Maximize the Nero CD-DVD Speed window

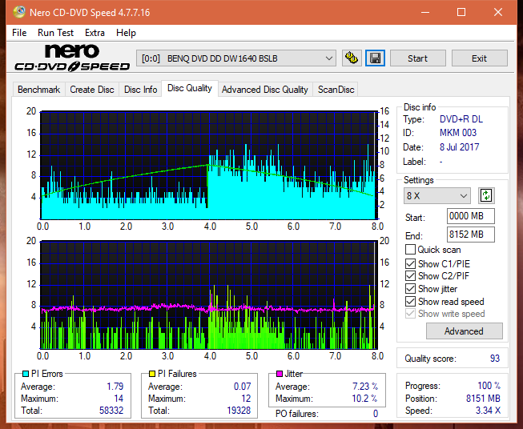click(461, 12)
